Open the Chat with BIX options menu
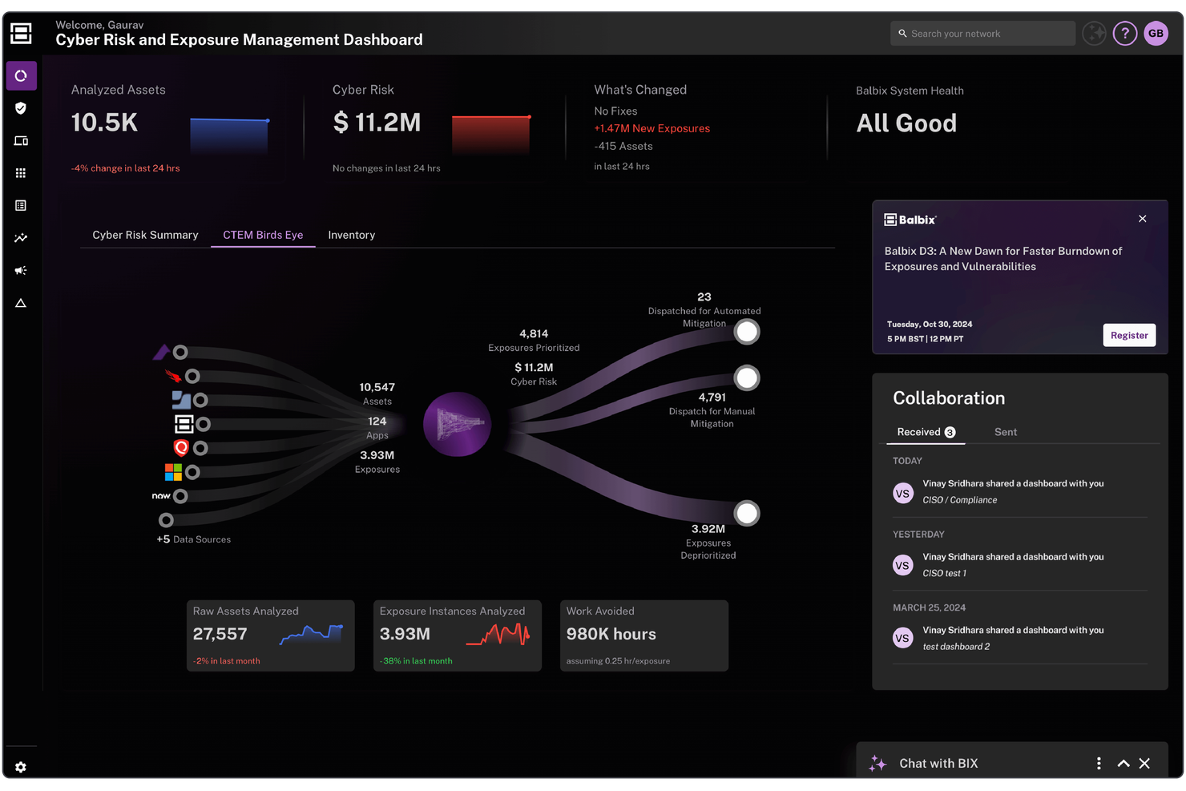This screenshot has width=1186, height=791. 1099,762
